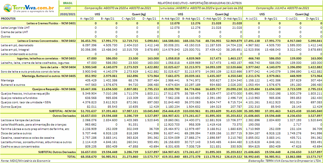323x163 pixels.
Task: Select the 'Comparação: AGOSTO de 2020 e AGOSTO de 2021' header
Action: pyautogui.click(x=118, y=8)
